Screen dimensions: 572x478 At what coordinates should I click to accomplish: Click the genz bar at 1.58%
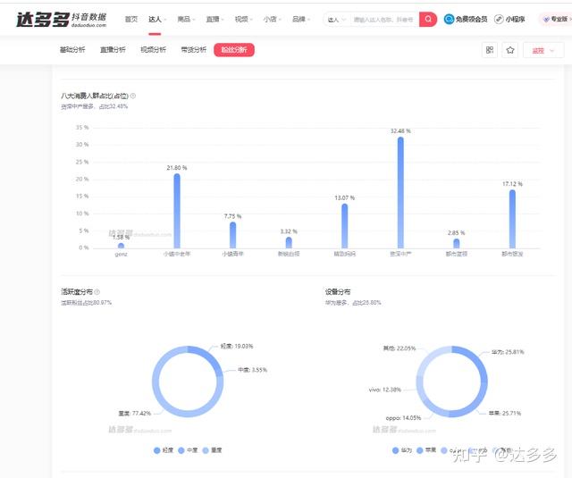point(122,246)
